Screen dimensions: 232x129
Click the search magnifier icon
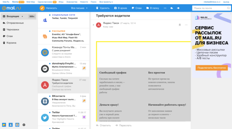[x=228, y=8]
